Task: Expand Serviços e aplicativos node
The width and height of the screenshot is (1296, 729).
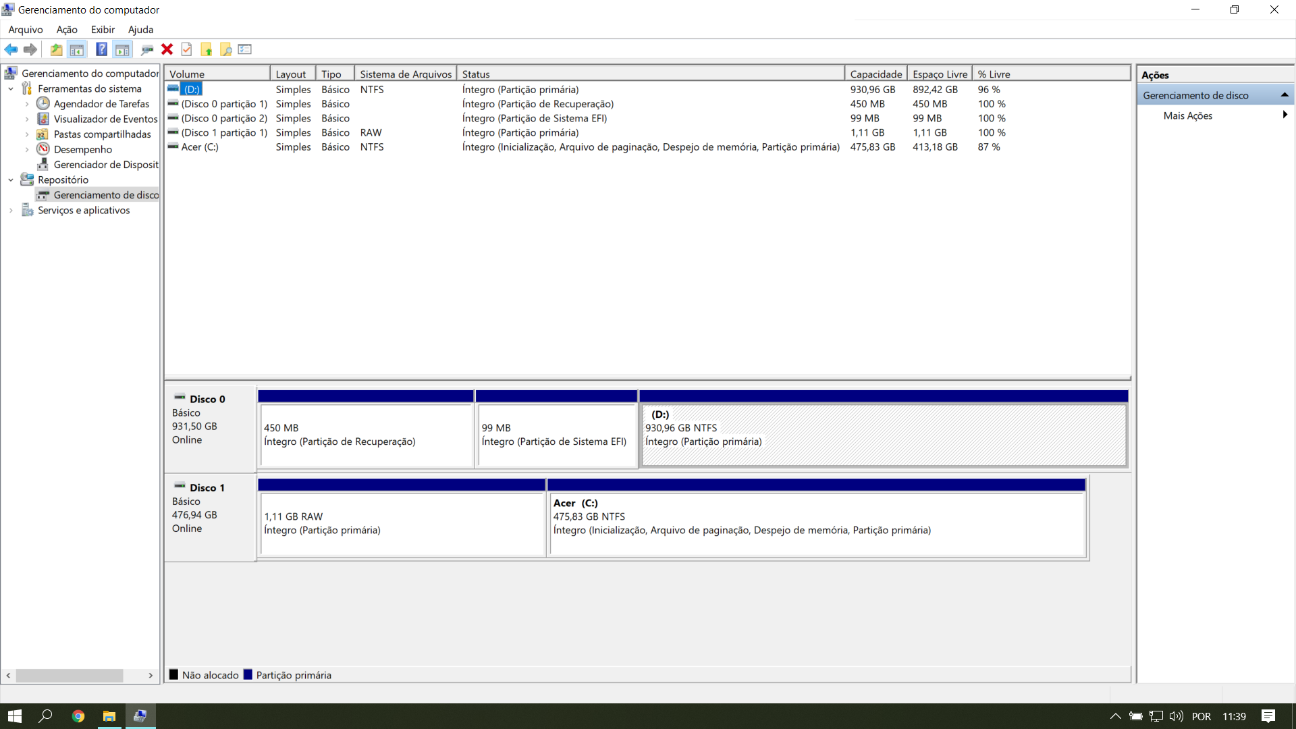Action: tap(11, 210)
